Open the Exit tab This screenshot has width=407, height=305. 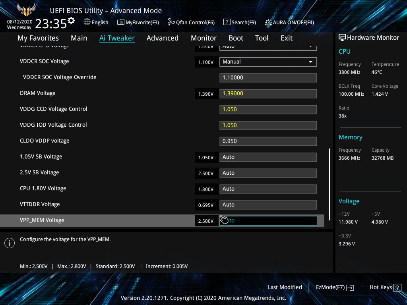[x=287, y=38]
